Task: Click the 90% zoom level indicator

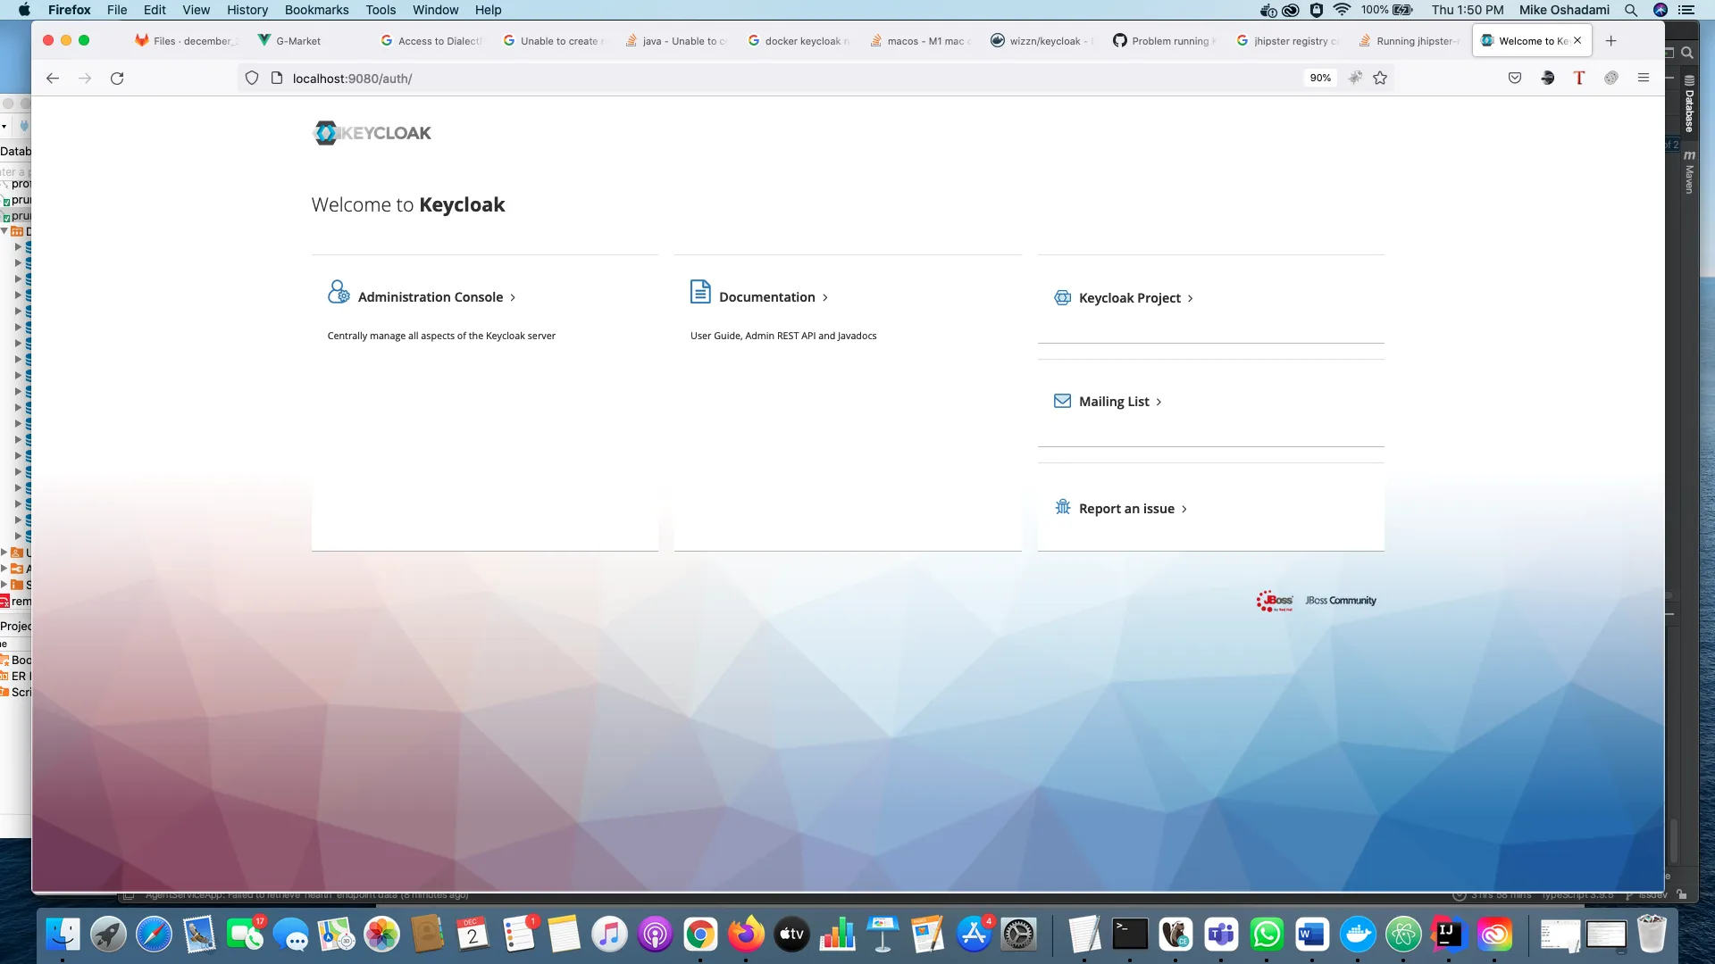Action: point(1319,79)
